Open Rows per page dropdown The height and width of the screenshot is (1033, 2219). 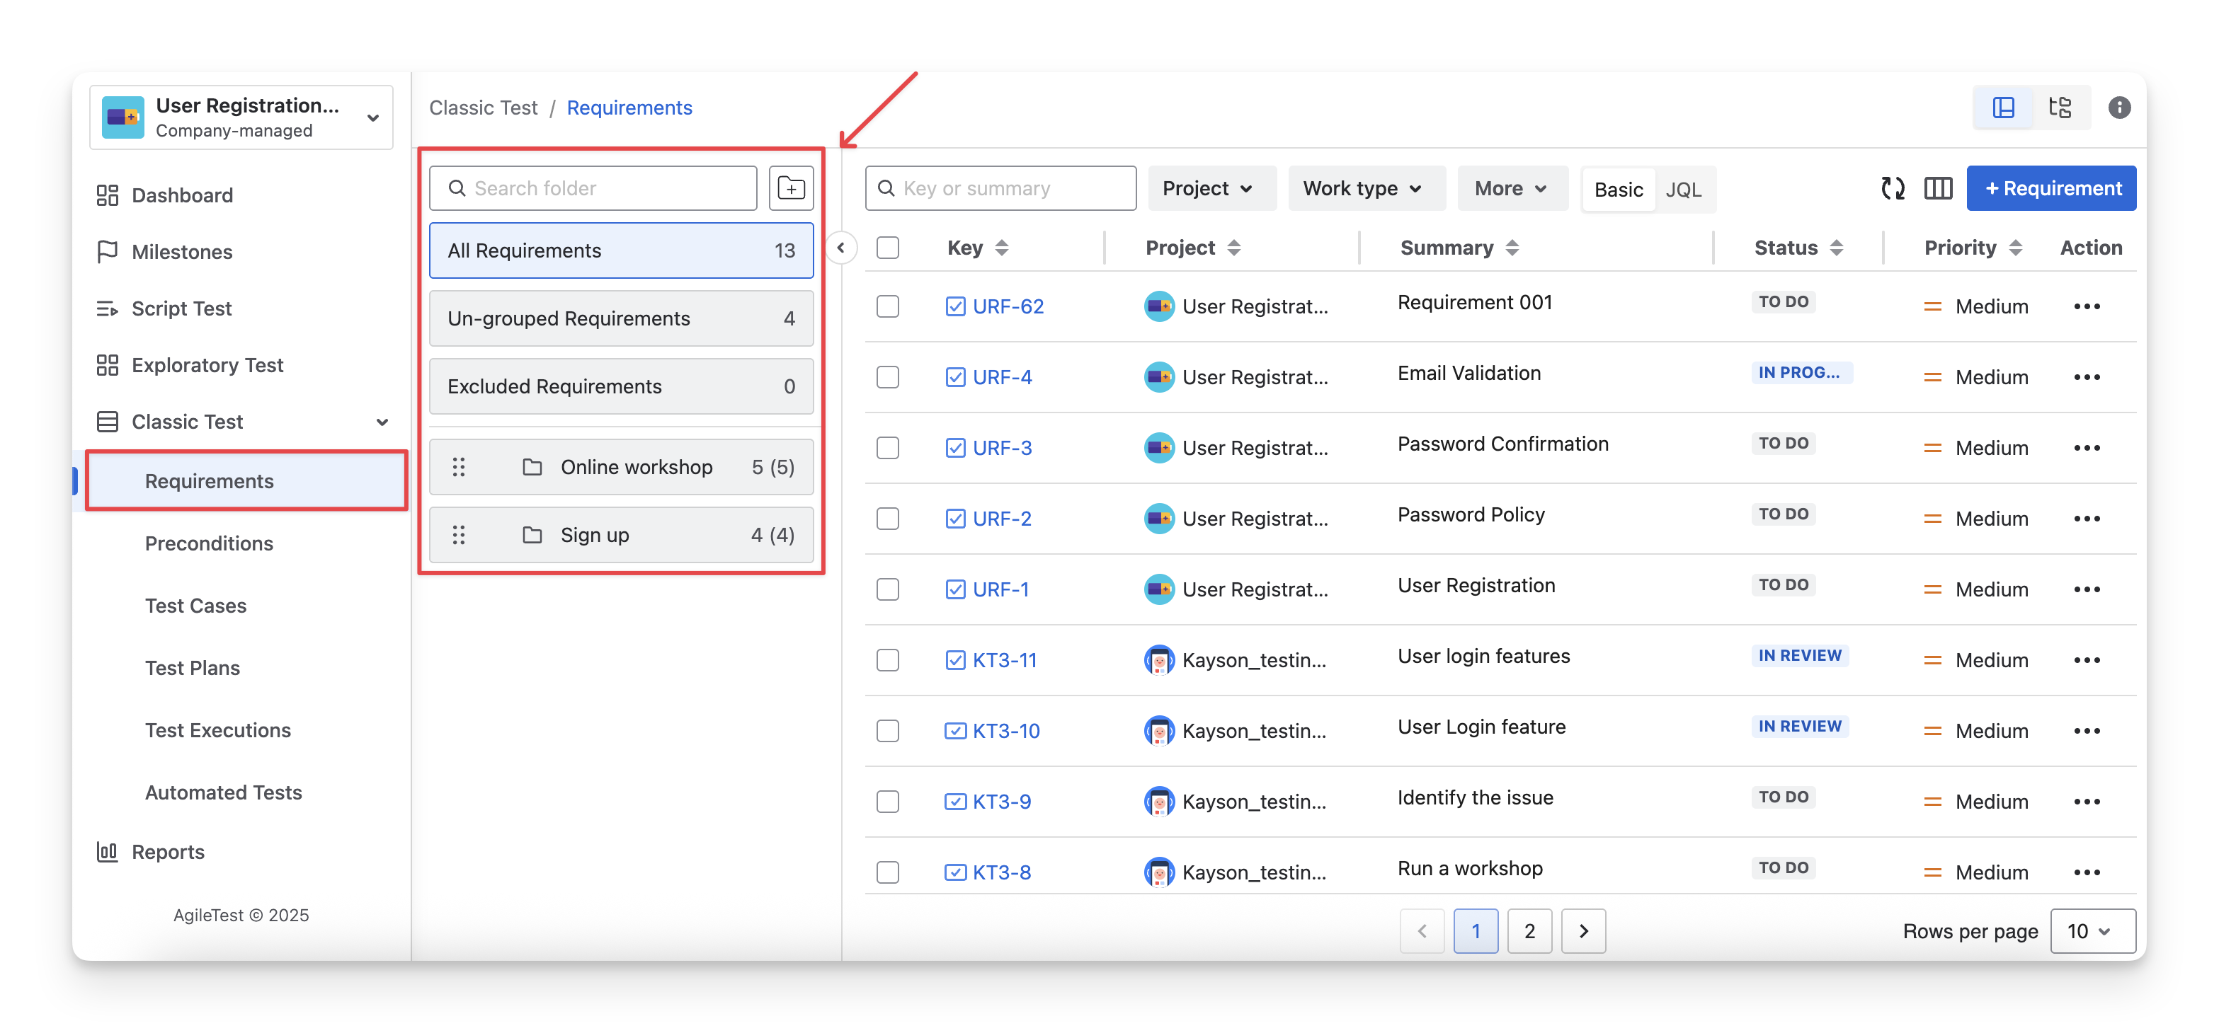(x=2091, y=931)
